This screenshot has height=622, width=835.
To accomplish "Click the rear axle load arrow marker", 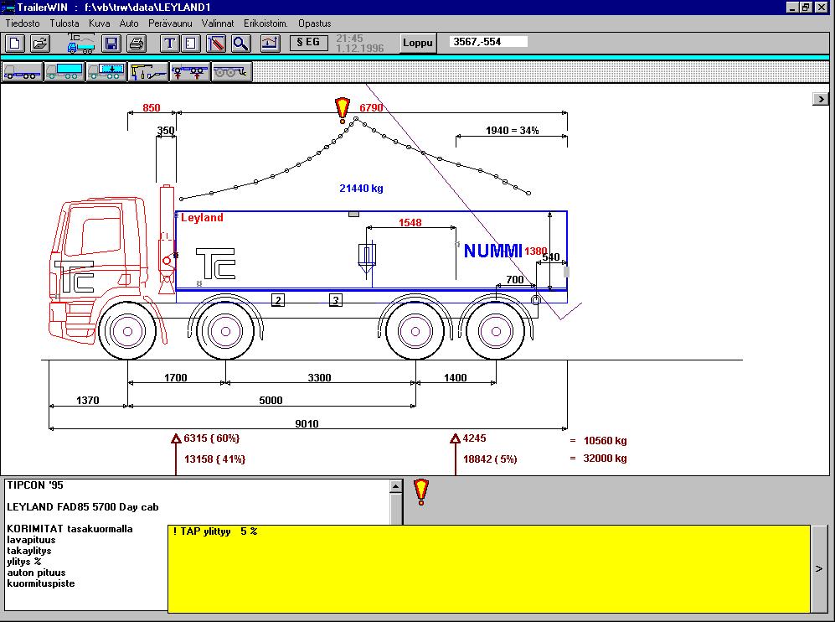I will click(x=455, y=438).
